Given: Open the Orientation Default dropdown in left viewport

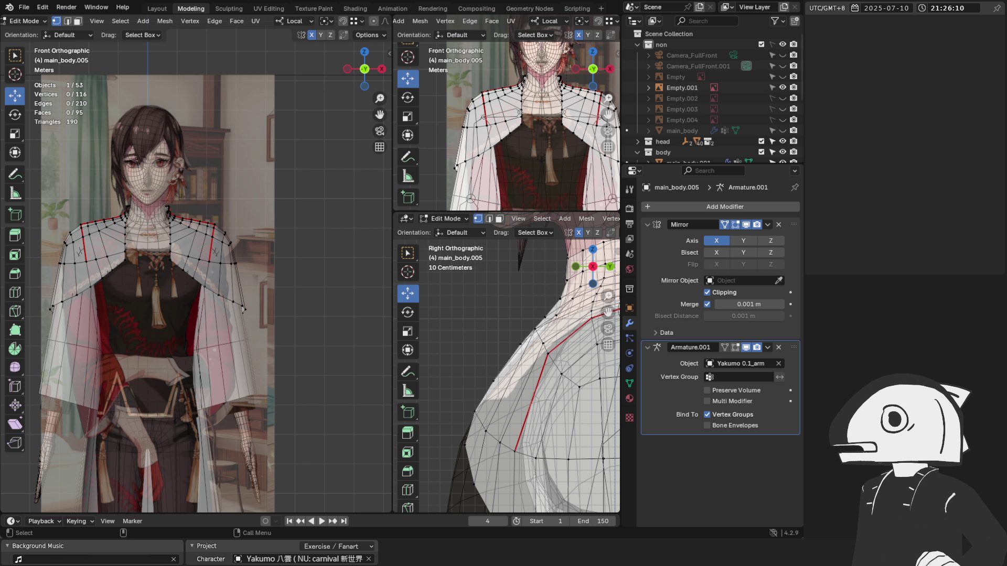Looking at the screenshot, I should coord(68,35).
